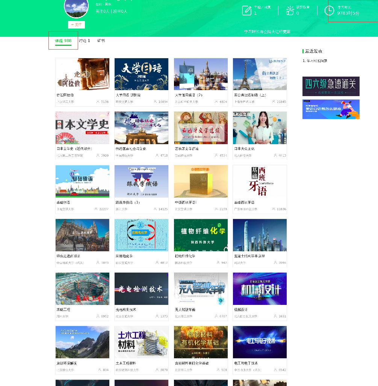
Task: Click the thumbs-up 获赞数量 icon
Action: tap(290, 11)
